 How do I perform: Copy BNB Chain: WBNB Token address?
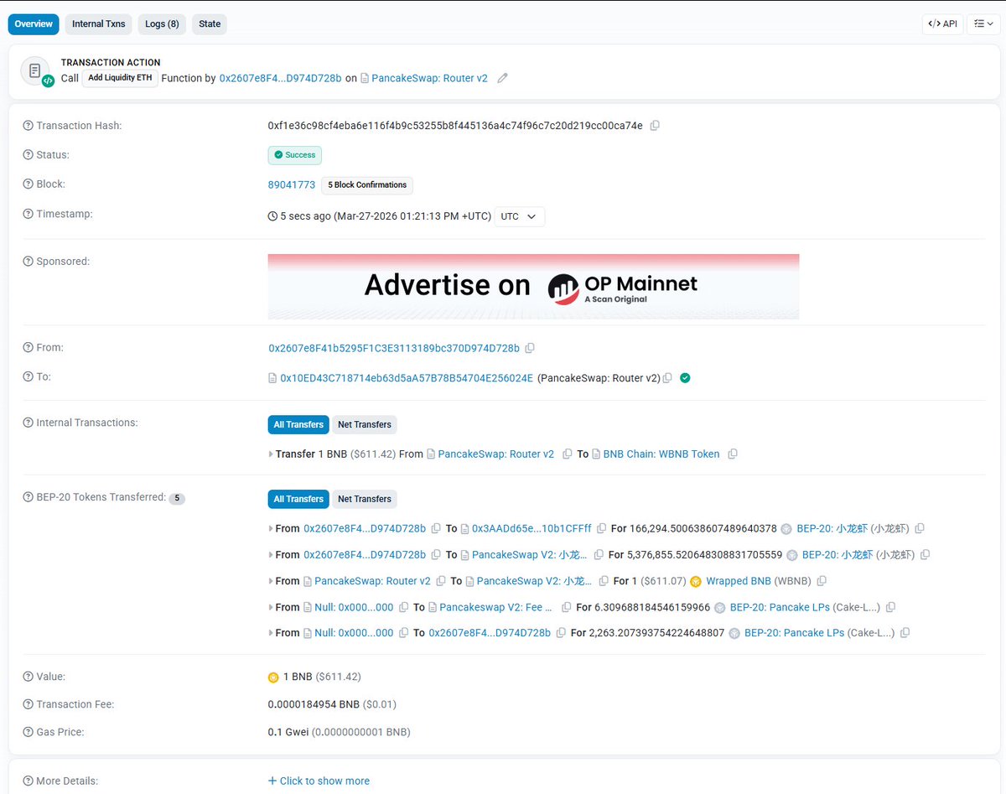pyautogui.click(x=733, y=454)
